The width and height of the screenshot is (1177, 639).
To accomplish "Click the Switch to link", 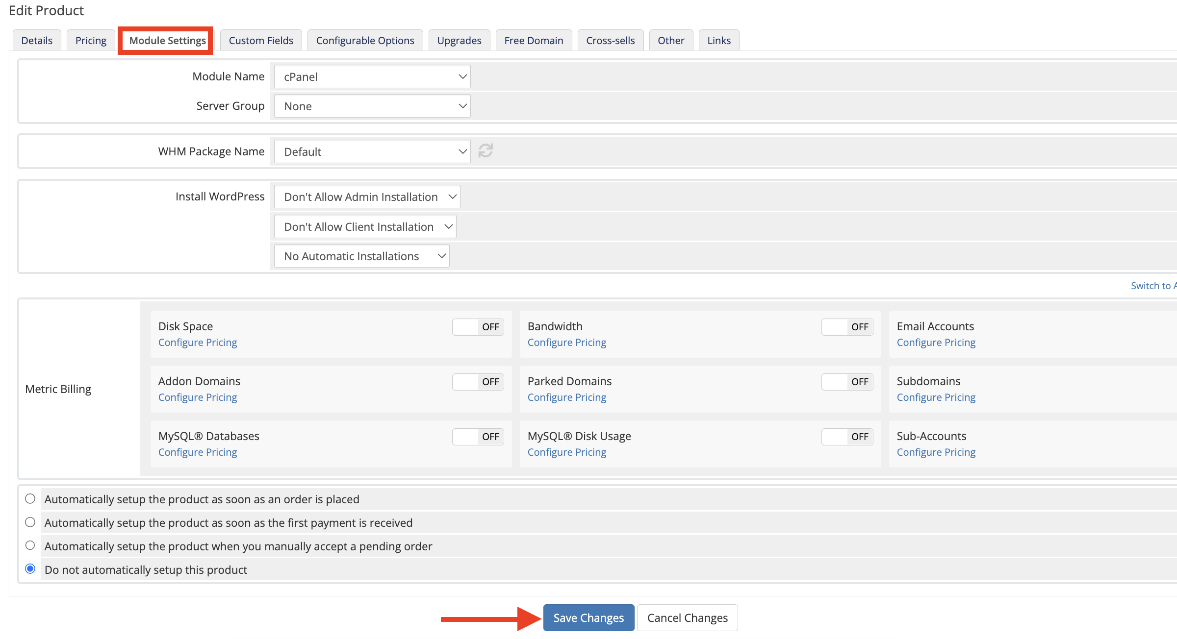I will tap(1153, 286).
